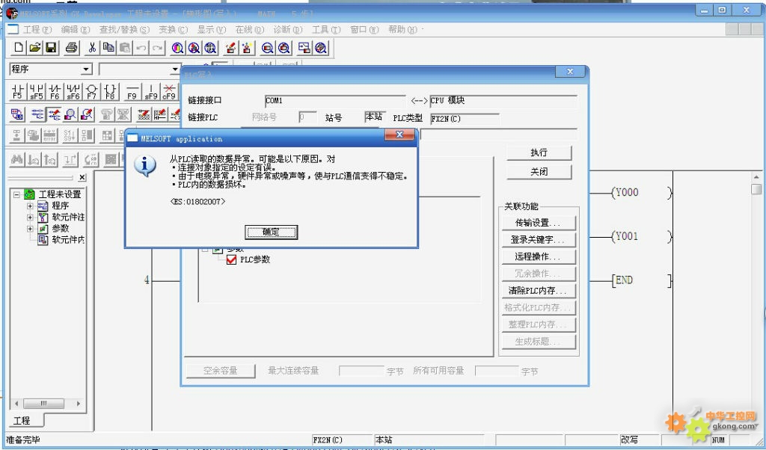Draw a vertical line (sF9)

tap(151, 91)
